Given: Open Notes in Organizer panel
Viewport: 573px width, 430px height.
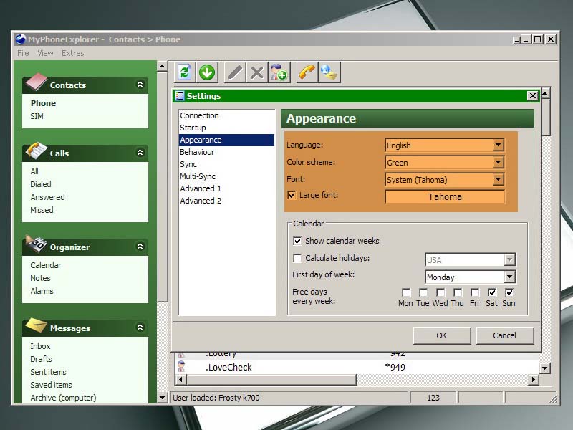Looking at the screenshot, I should pyautogui.click(x=40, y=278).
